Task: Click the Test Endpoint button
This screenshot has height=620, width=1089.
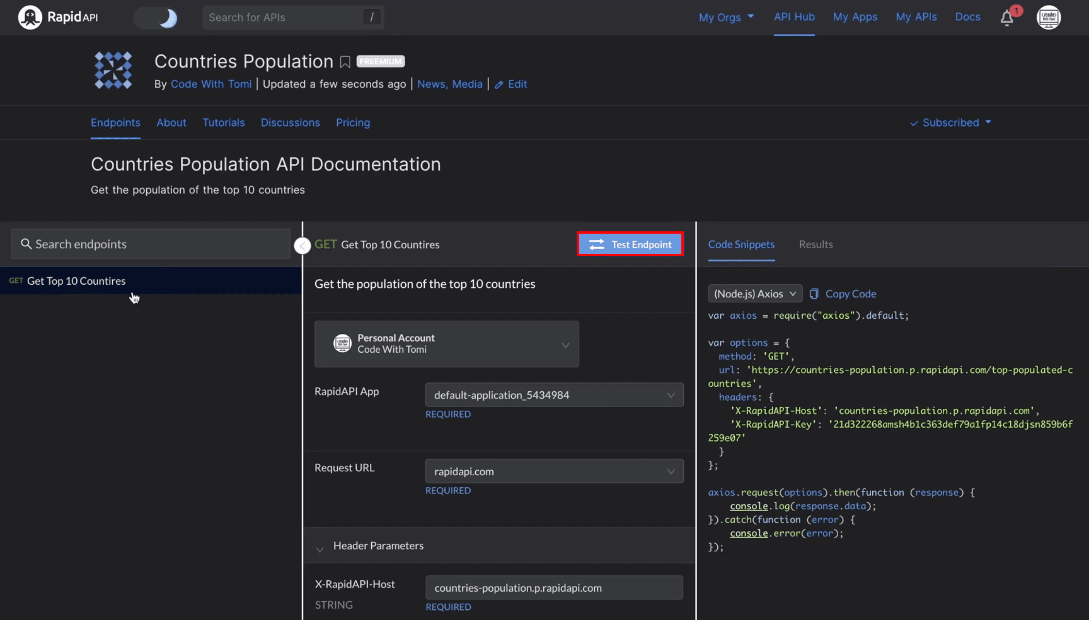Action: (x=630, y=244)
